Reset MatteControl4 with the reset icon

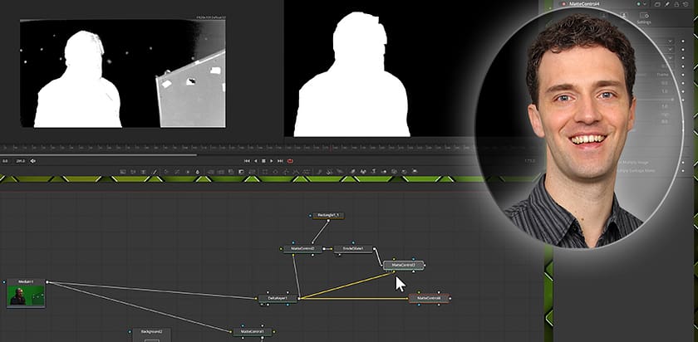pos(686,4)
